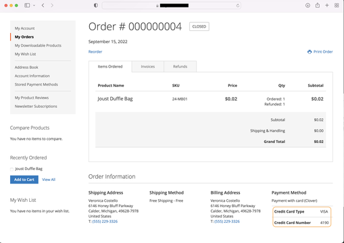This screenshot has height=243, width=344.
Task: Open Address Book
Action: pos(26,67)
